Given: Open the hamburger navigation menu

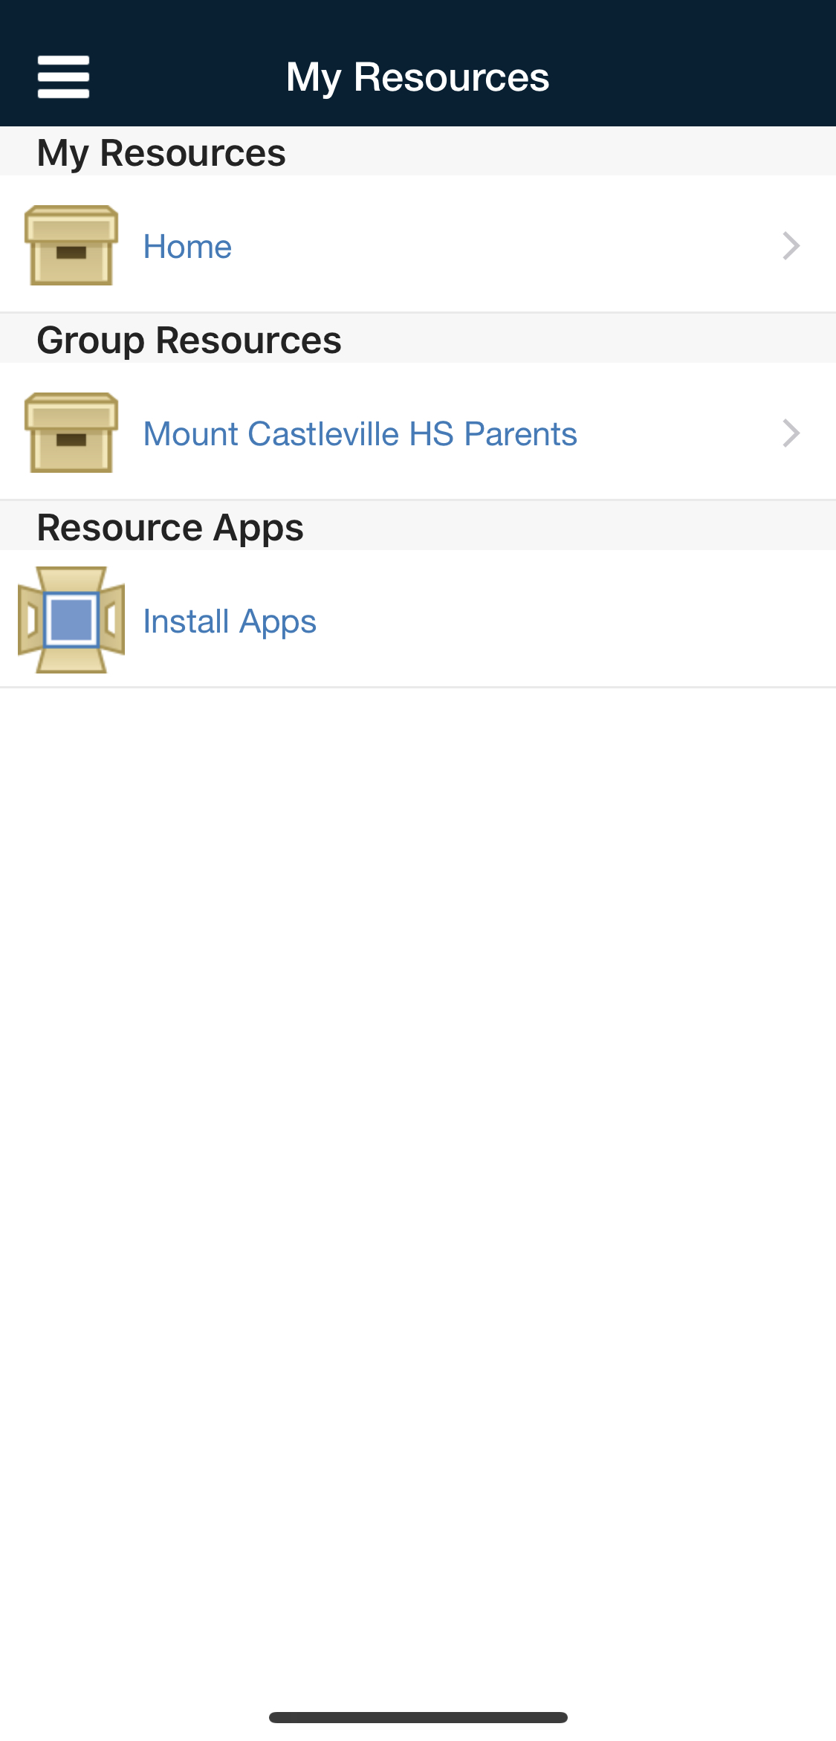Looking at the screenshot, I should coord(64,77).
